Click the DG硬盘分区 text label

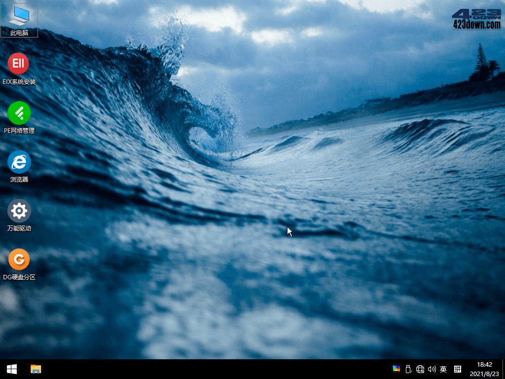coord(19,277)
